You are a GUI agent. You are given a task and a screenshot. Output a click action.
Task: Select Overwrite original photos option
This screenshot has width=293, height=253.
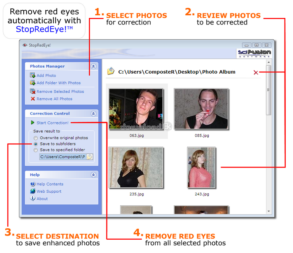pyautogui.click(x=35, y=138)
